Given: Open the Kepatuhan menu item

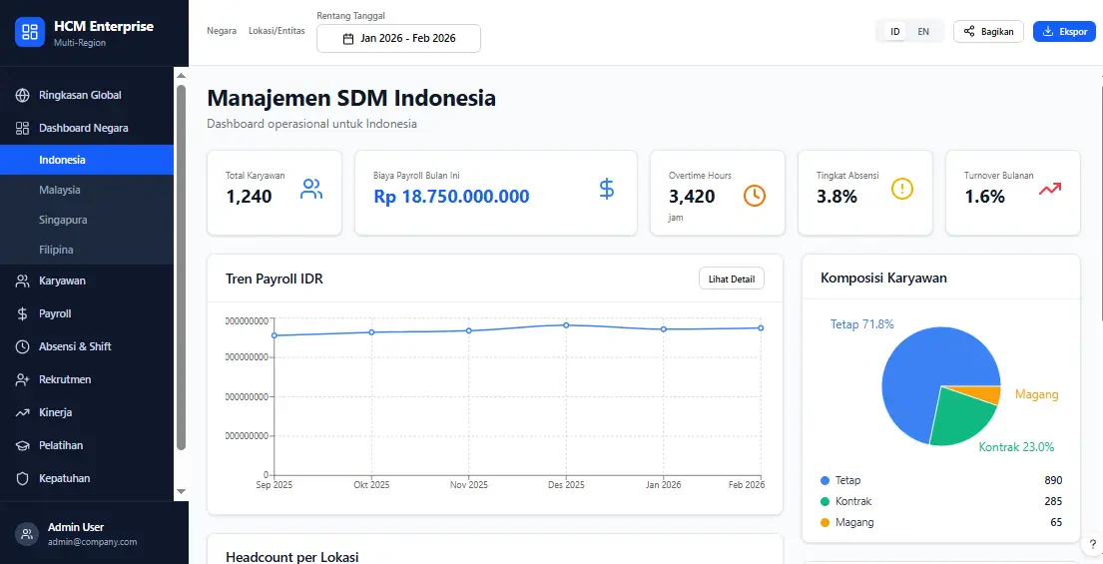Looking at the screenshot, I should (87, 479).
